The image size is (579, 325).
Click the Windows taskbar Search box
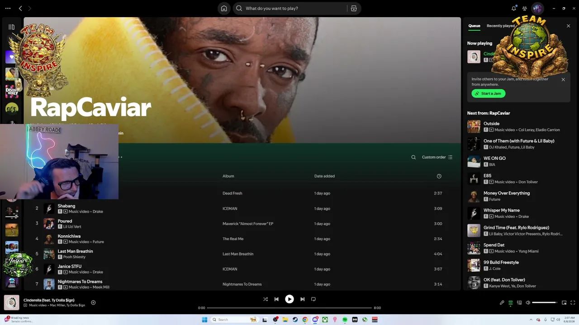pos(234,320)
